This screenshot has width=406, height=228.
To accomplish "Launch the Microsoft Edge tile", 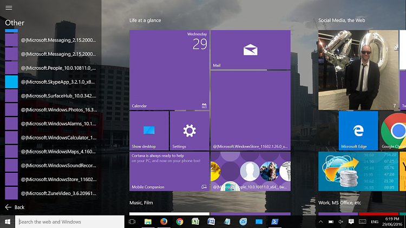I will click(x=358, y=131).
